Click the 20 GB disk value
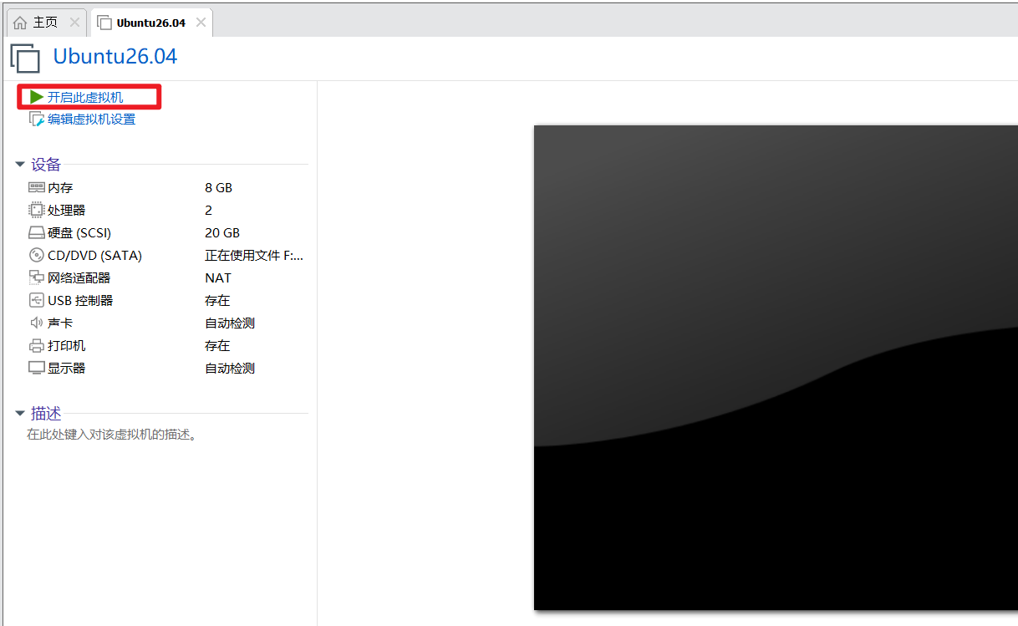This screenshot has width=1018, height=626. point(222,233)
